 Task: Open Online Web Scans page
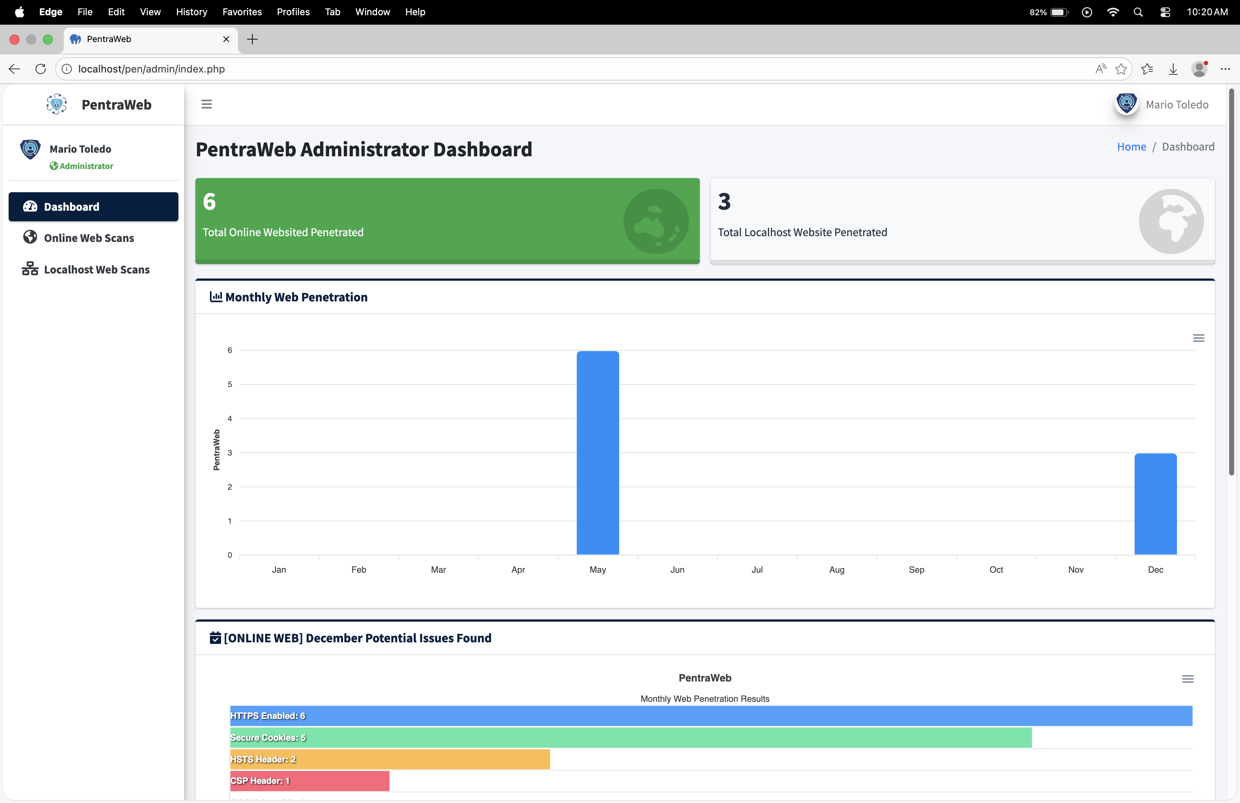click(88, 238)
